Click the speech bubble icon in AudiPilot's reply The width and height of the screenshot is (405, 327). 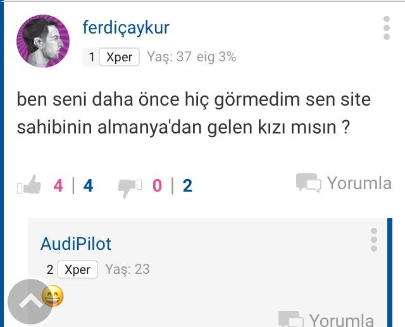(x=291, y=319)
